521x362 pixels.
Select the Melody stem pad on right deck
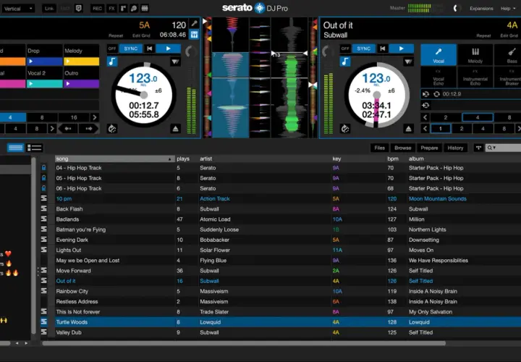pyautogui.click(x=475, y=55)
